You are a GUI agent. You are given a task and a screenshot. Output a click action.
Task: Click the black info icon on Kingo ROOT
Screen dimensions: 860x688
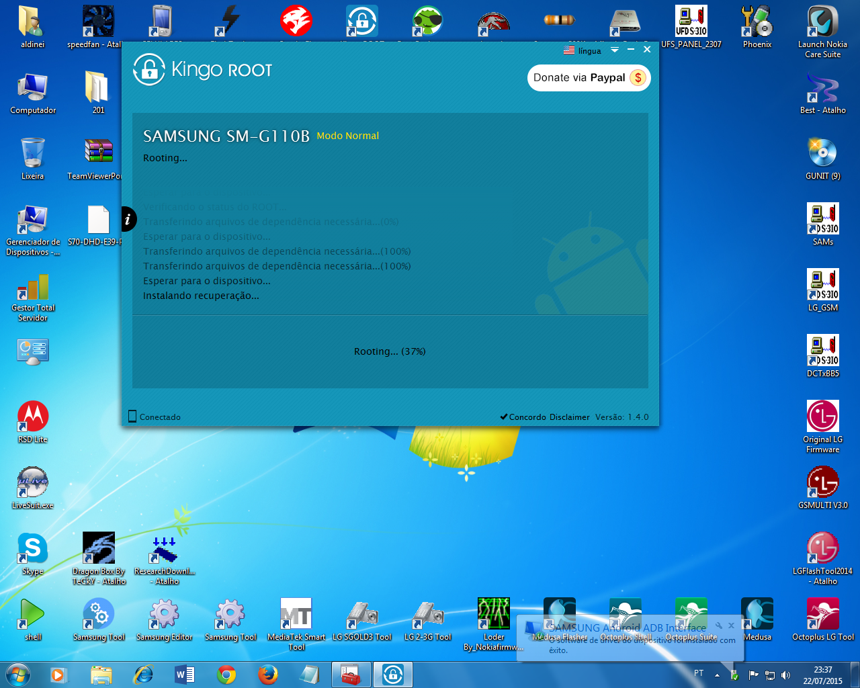click(x=128, y=219)
